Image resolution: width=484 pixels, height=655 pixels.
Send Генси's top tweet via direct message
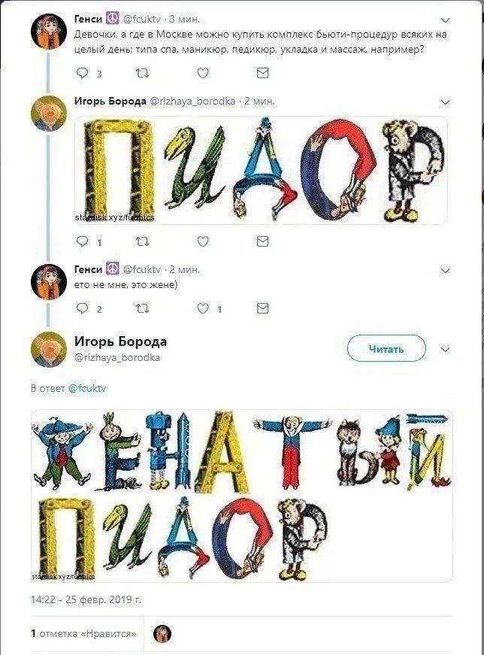(x=262, y=73)
